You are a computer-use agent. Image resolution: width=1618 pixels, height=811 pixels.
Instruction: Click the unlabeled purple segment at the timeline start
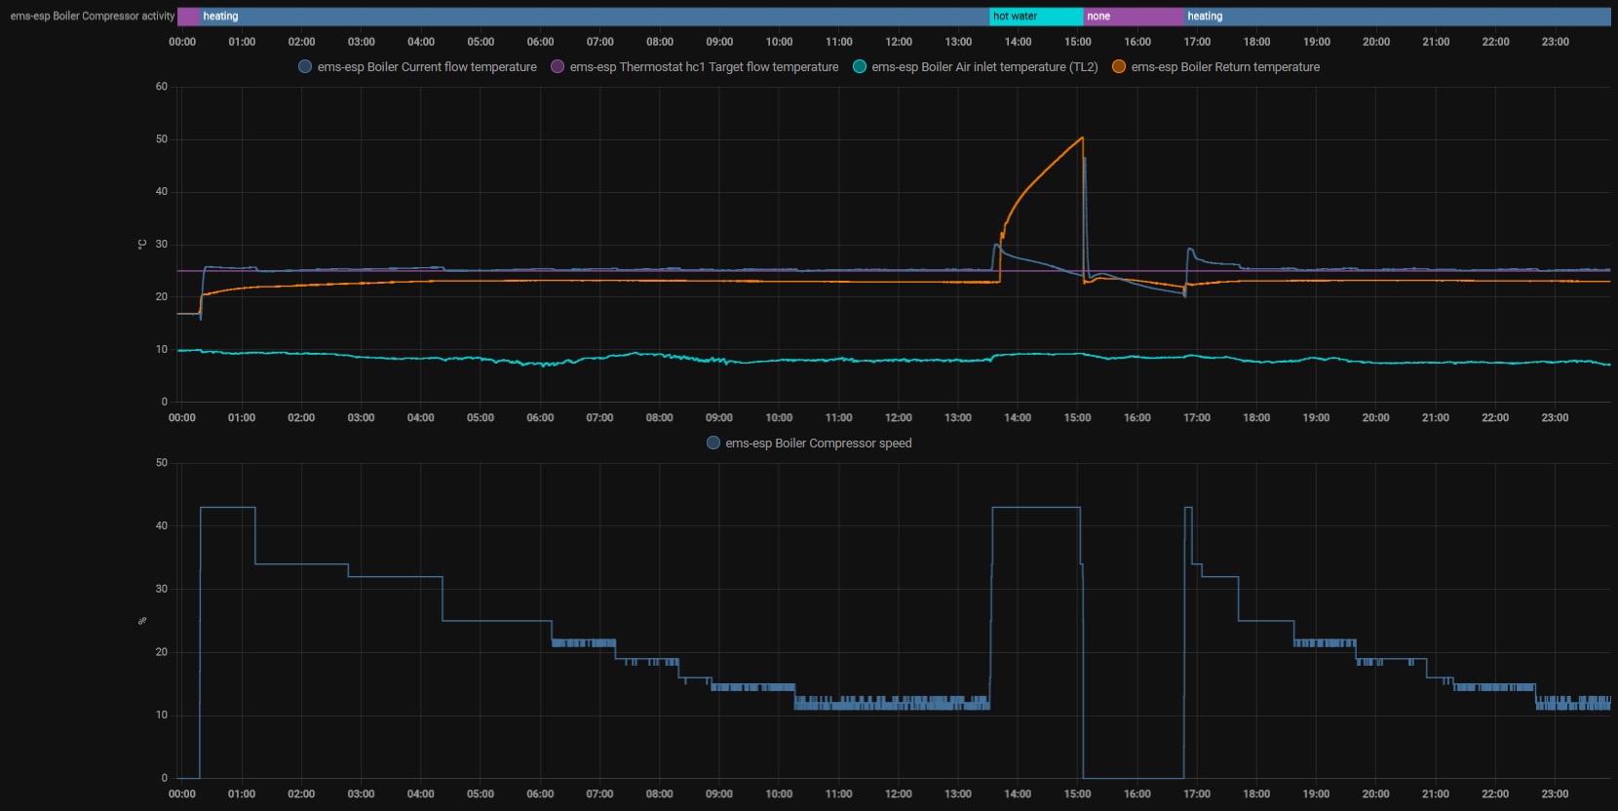[x=188, y=17]
